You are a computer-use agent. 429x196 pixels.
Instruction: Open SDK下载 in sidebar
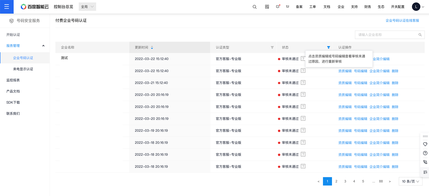tap(13, 103)
